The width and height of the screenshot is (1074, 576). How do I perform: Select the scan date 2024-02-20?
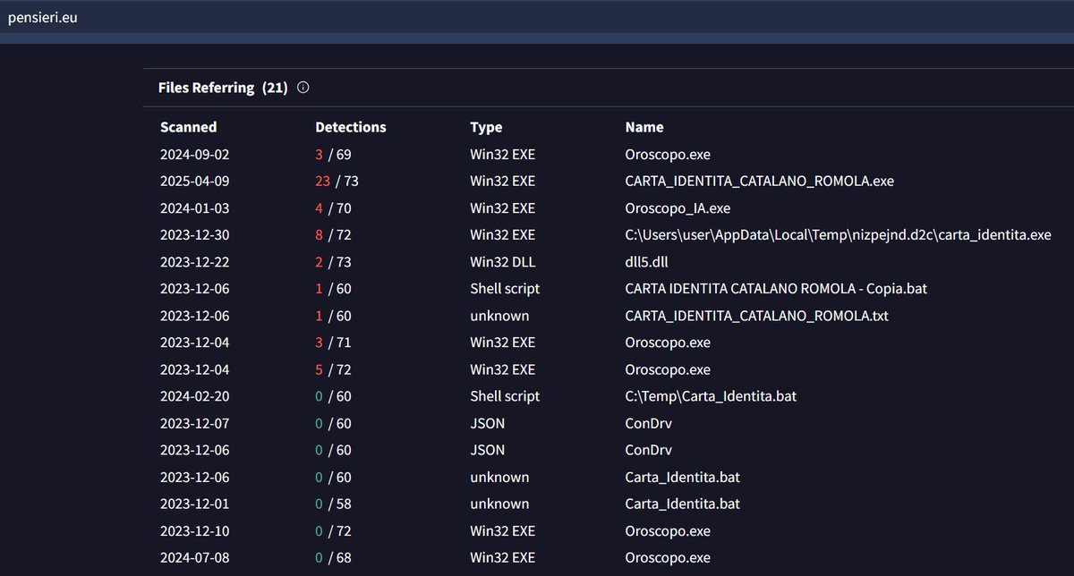194,396
